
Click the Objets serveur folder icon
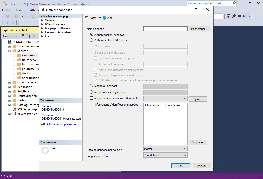pos(14,82)
